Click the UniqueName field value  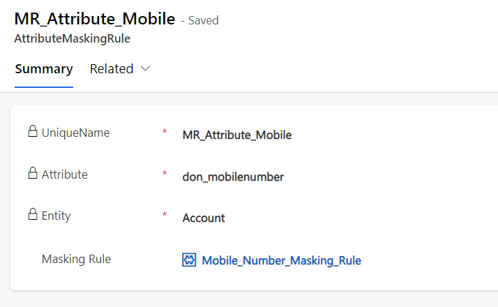click(237, 135)
